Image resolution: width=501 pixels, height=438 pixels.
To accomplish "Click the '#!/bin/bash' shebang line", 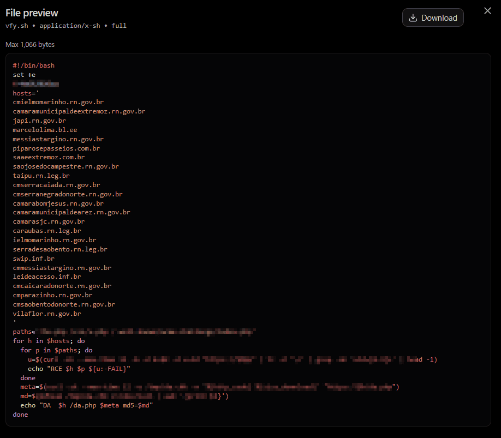I will (x=33, y=65).
